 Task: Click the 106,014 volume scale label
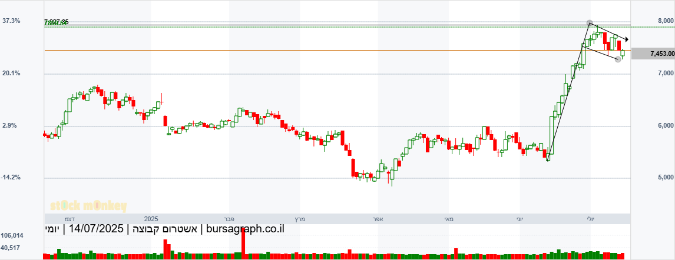point(12,236)
